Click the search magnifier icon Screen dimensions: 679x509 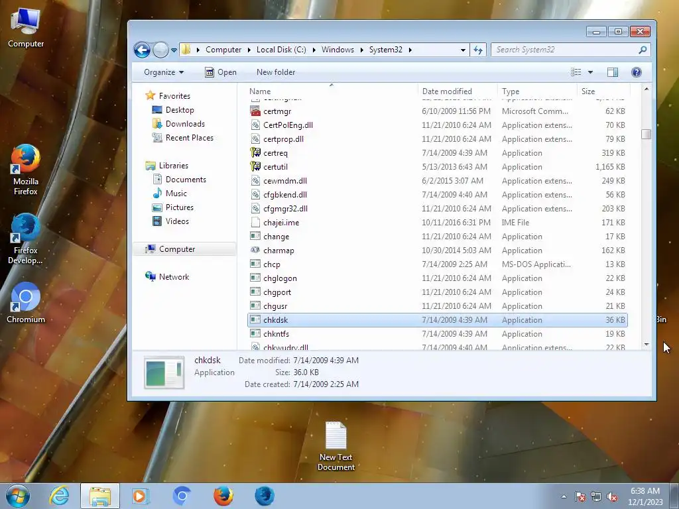coord(643,50)
